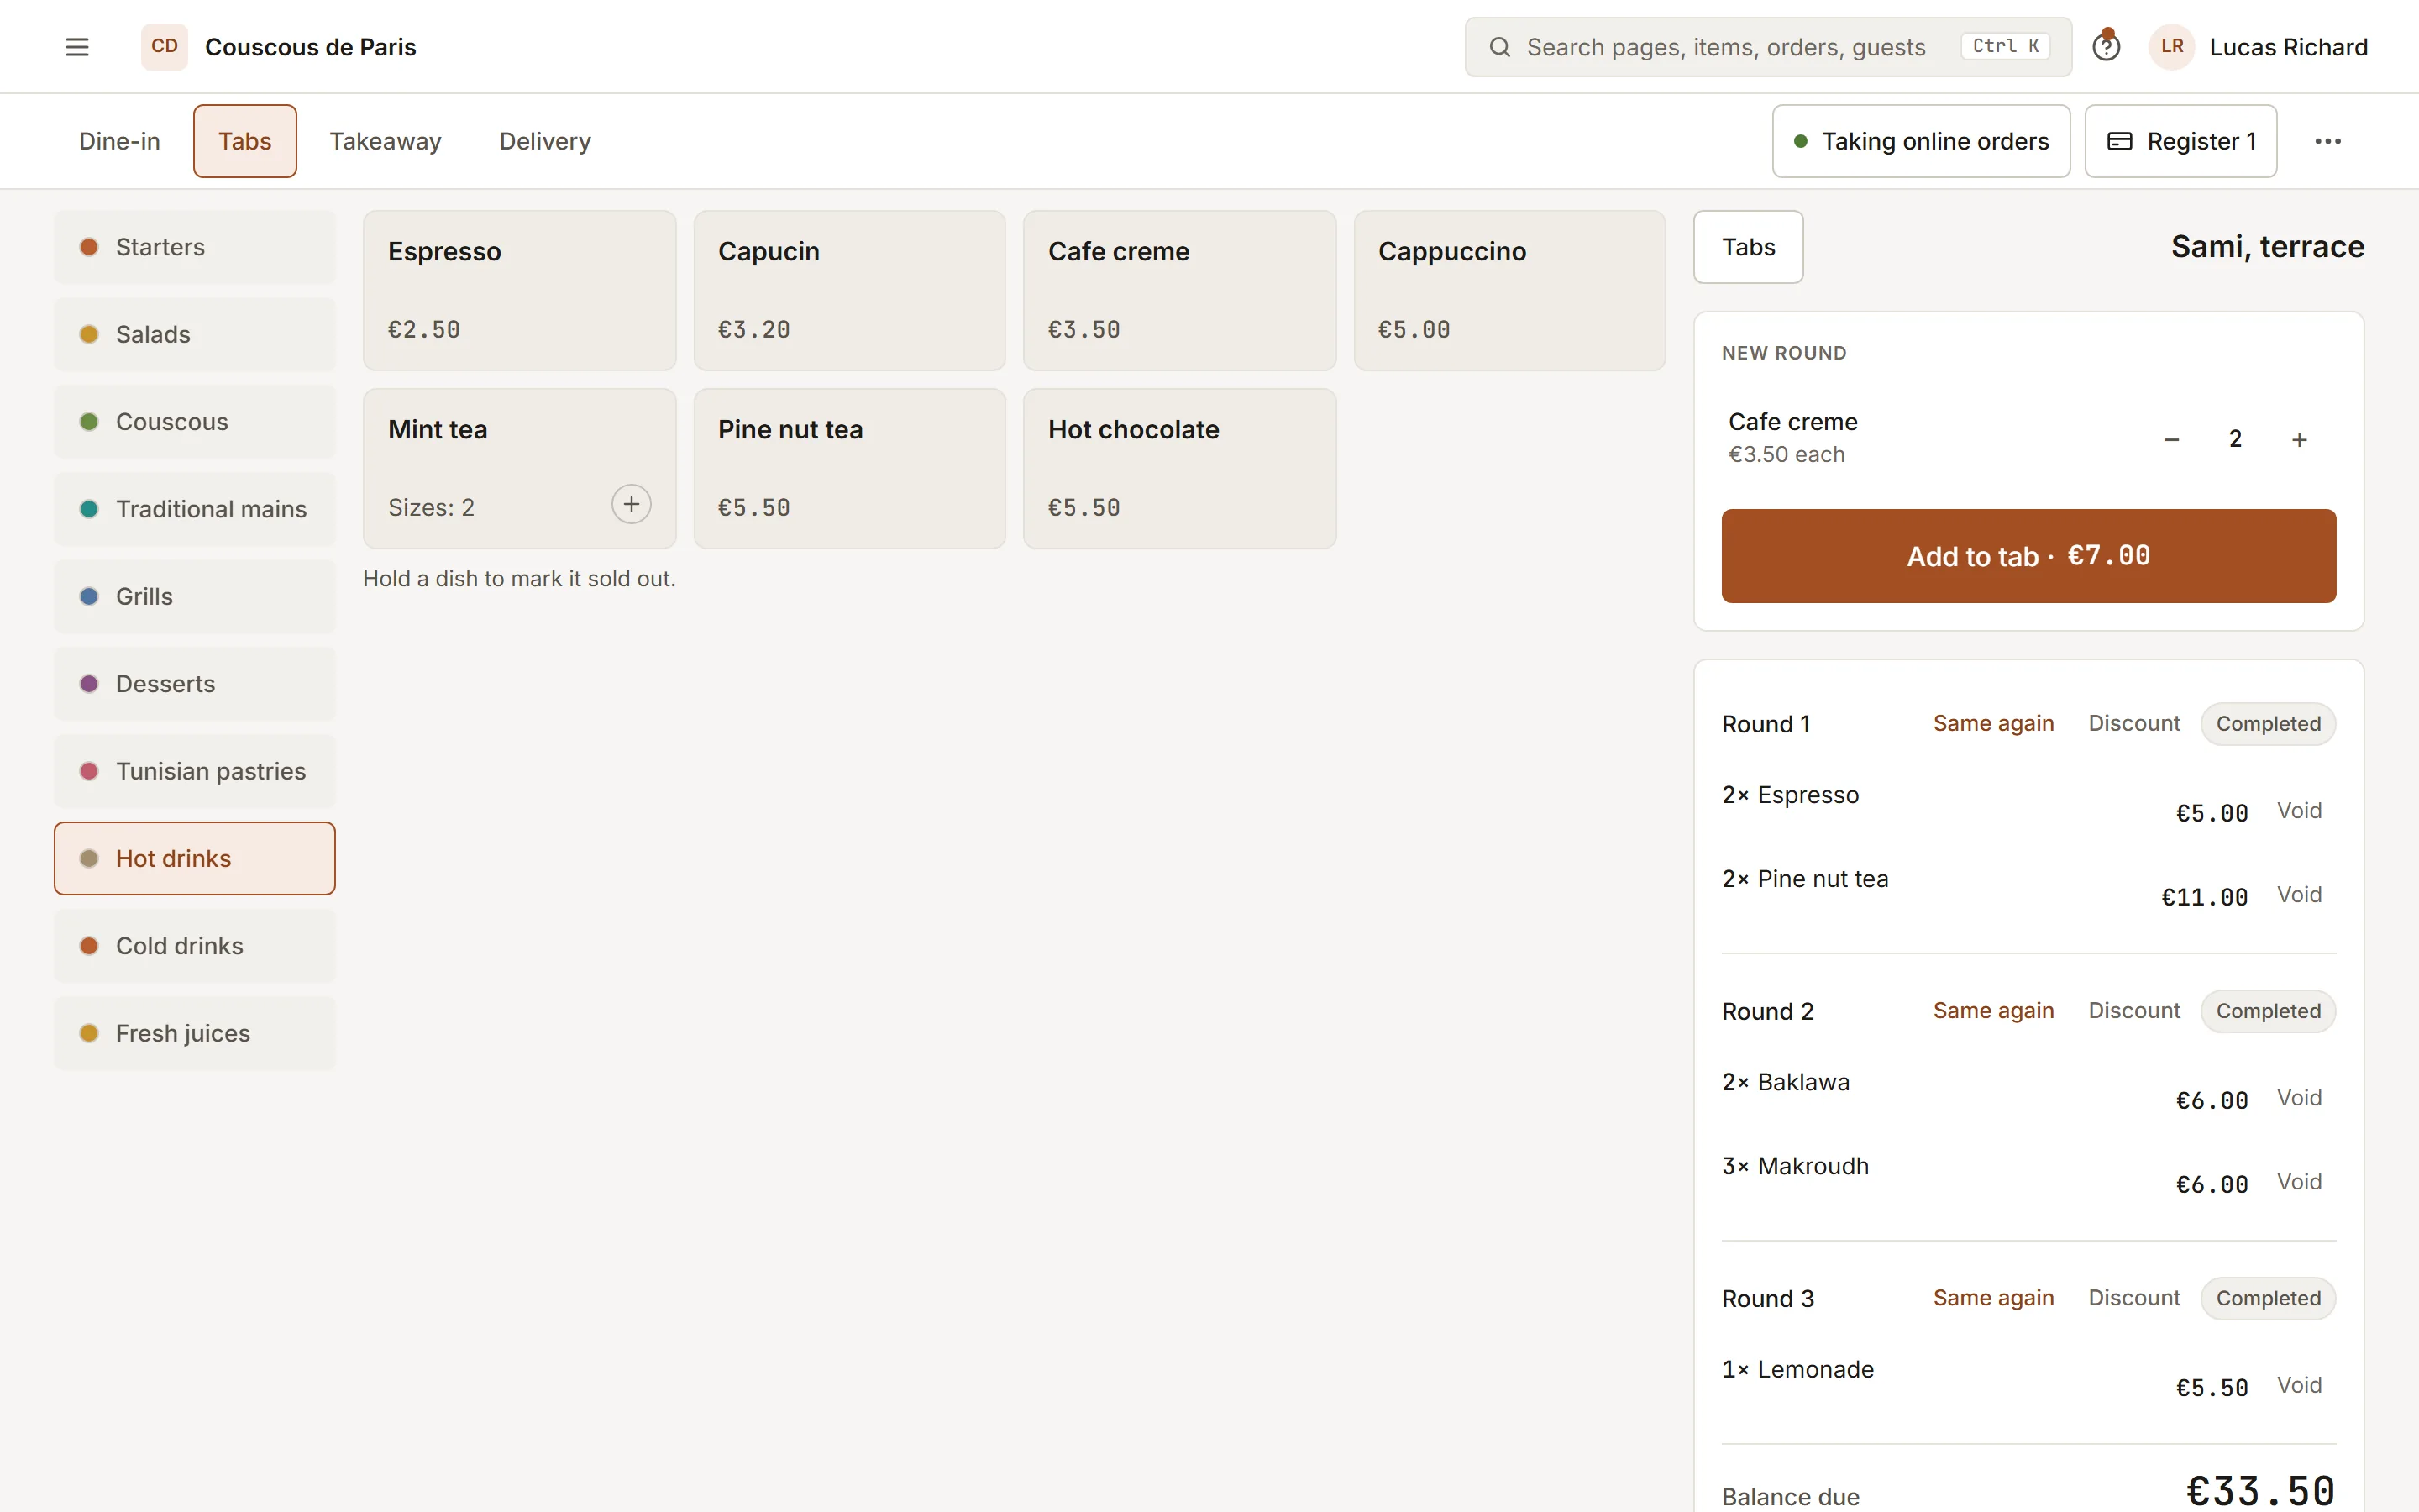Add a Capucin to the round
The width and height of the screenshot is (2419, 1512).
pyautogui.click(x=850, y=290)
